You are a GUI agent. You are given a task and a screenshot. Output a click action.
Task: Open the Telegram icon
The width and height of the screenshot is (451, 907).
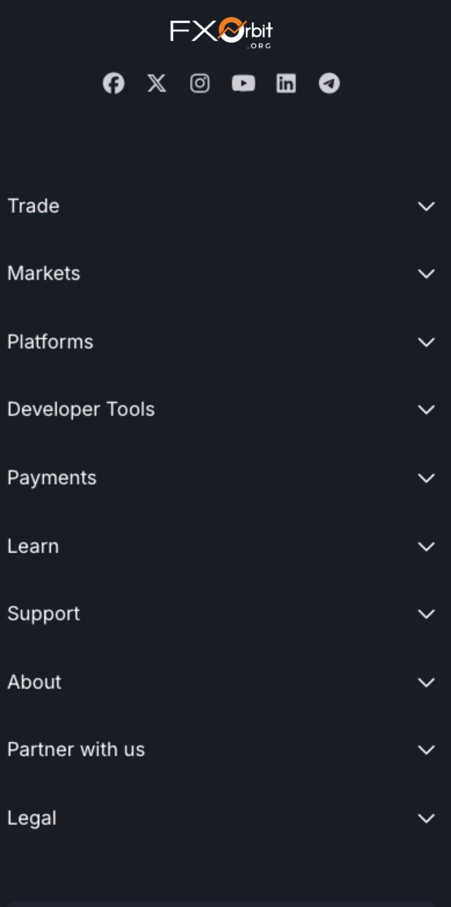click(329, 84)
